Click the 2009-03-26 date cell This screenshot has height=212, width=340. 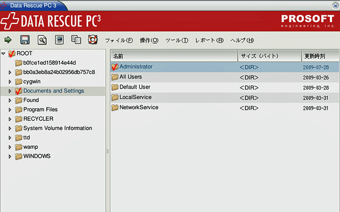point(316,78)
